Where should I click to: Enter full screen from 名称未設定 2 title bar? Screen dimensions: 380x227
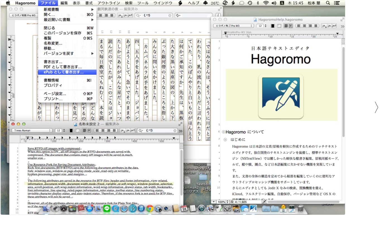(180, 124)
